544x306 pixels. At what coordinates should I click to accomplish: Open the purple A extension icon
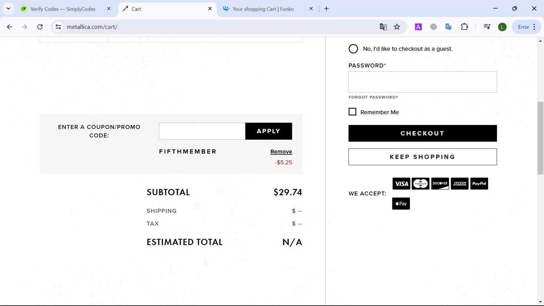418,27
